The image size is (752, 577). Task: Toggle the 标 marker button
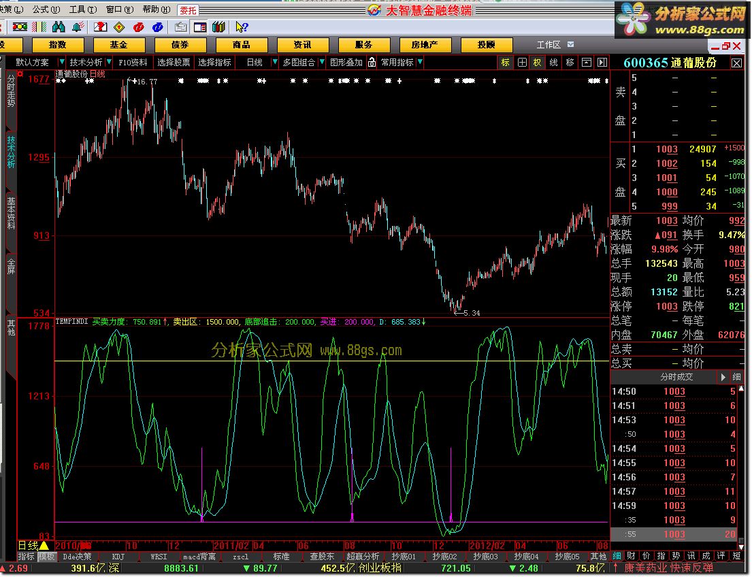pos(505,63)
